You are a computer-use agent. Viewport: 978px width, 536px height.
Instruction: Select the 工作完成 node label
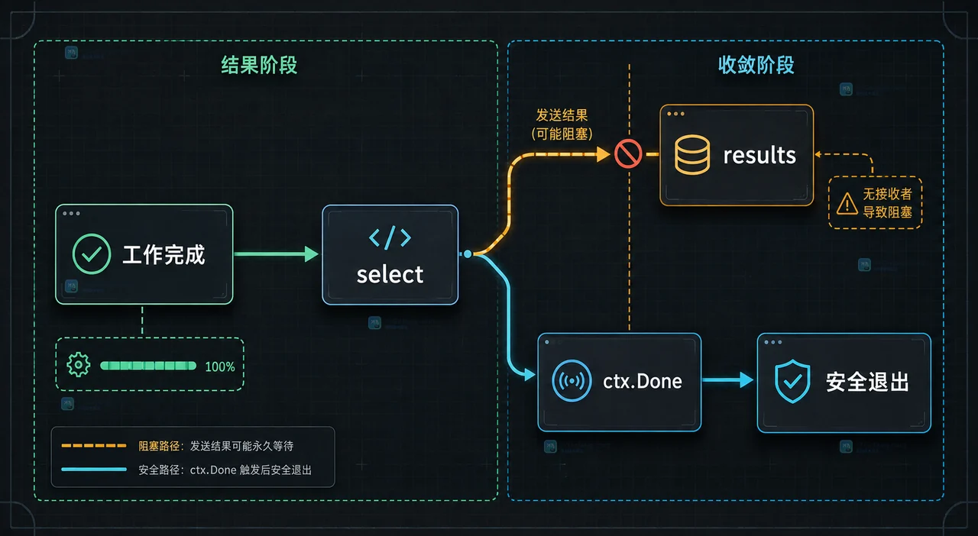tap(164, 254)
